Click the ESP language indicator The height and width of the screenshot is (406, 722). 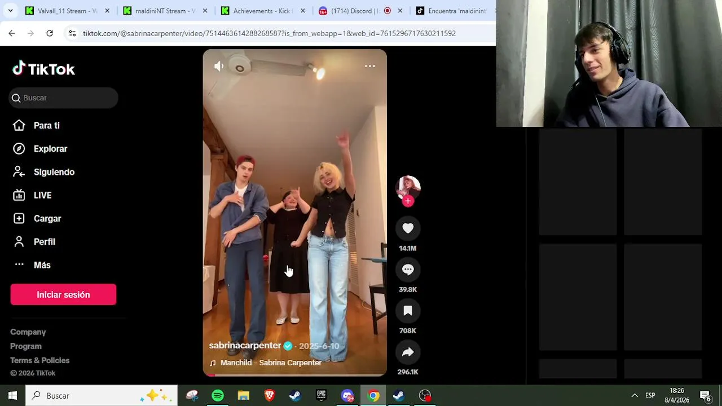point(650,395)
